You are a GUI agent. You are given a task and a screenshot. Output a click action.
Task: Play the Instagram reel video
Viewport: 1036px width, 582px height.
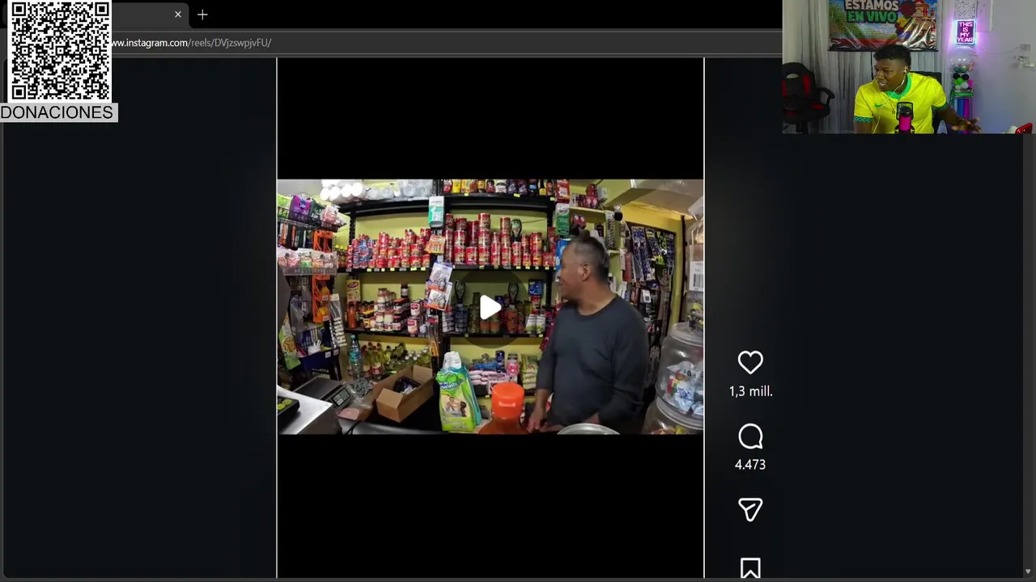click(490, 307)
